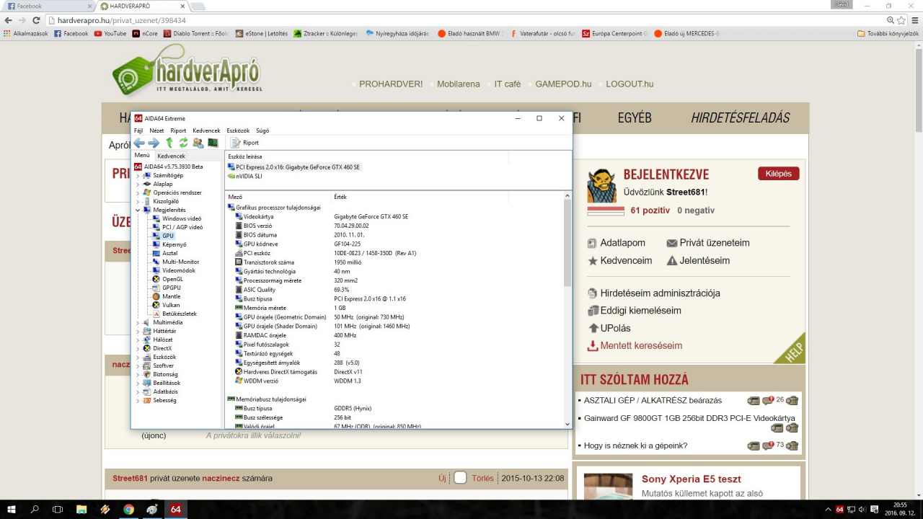The width and height of the screenshot is (923, 519).
Task: Click the taskbar search icon
Action: tap(35, 509)
